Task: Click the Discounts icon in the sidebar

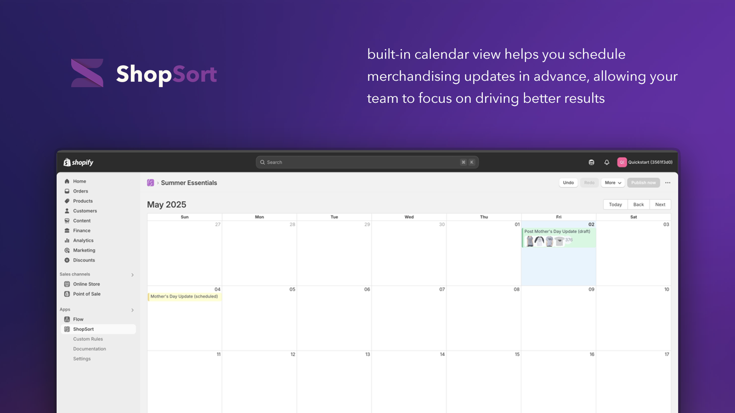Action: pyautogui.click(x=67, y=260)
